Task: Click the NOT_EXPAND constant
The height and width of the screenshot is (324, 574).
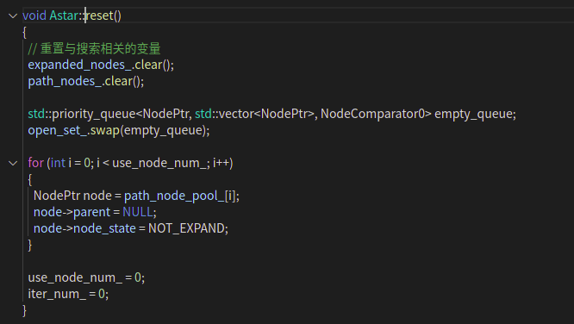Action: 186,228
